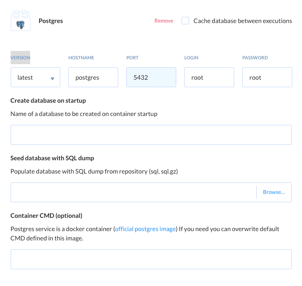This screenshot has height=286, width=302.
Task: Focus the Hostname field containing postgres
Action: 93,77
